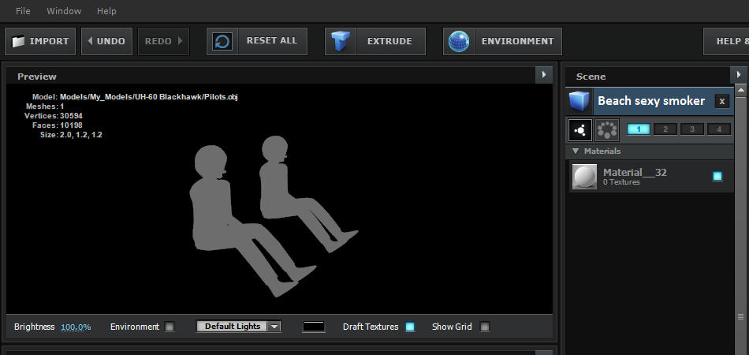Click the Undo button
The width and height of the screenshot is (749, 355).
(x=106, y=41)
